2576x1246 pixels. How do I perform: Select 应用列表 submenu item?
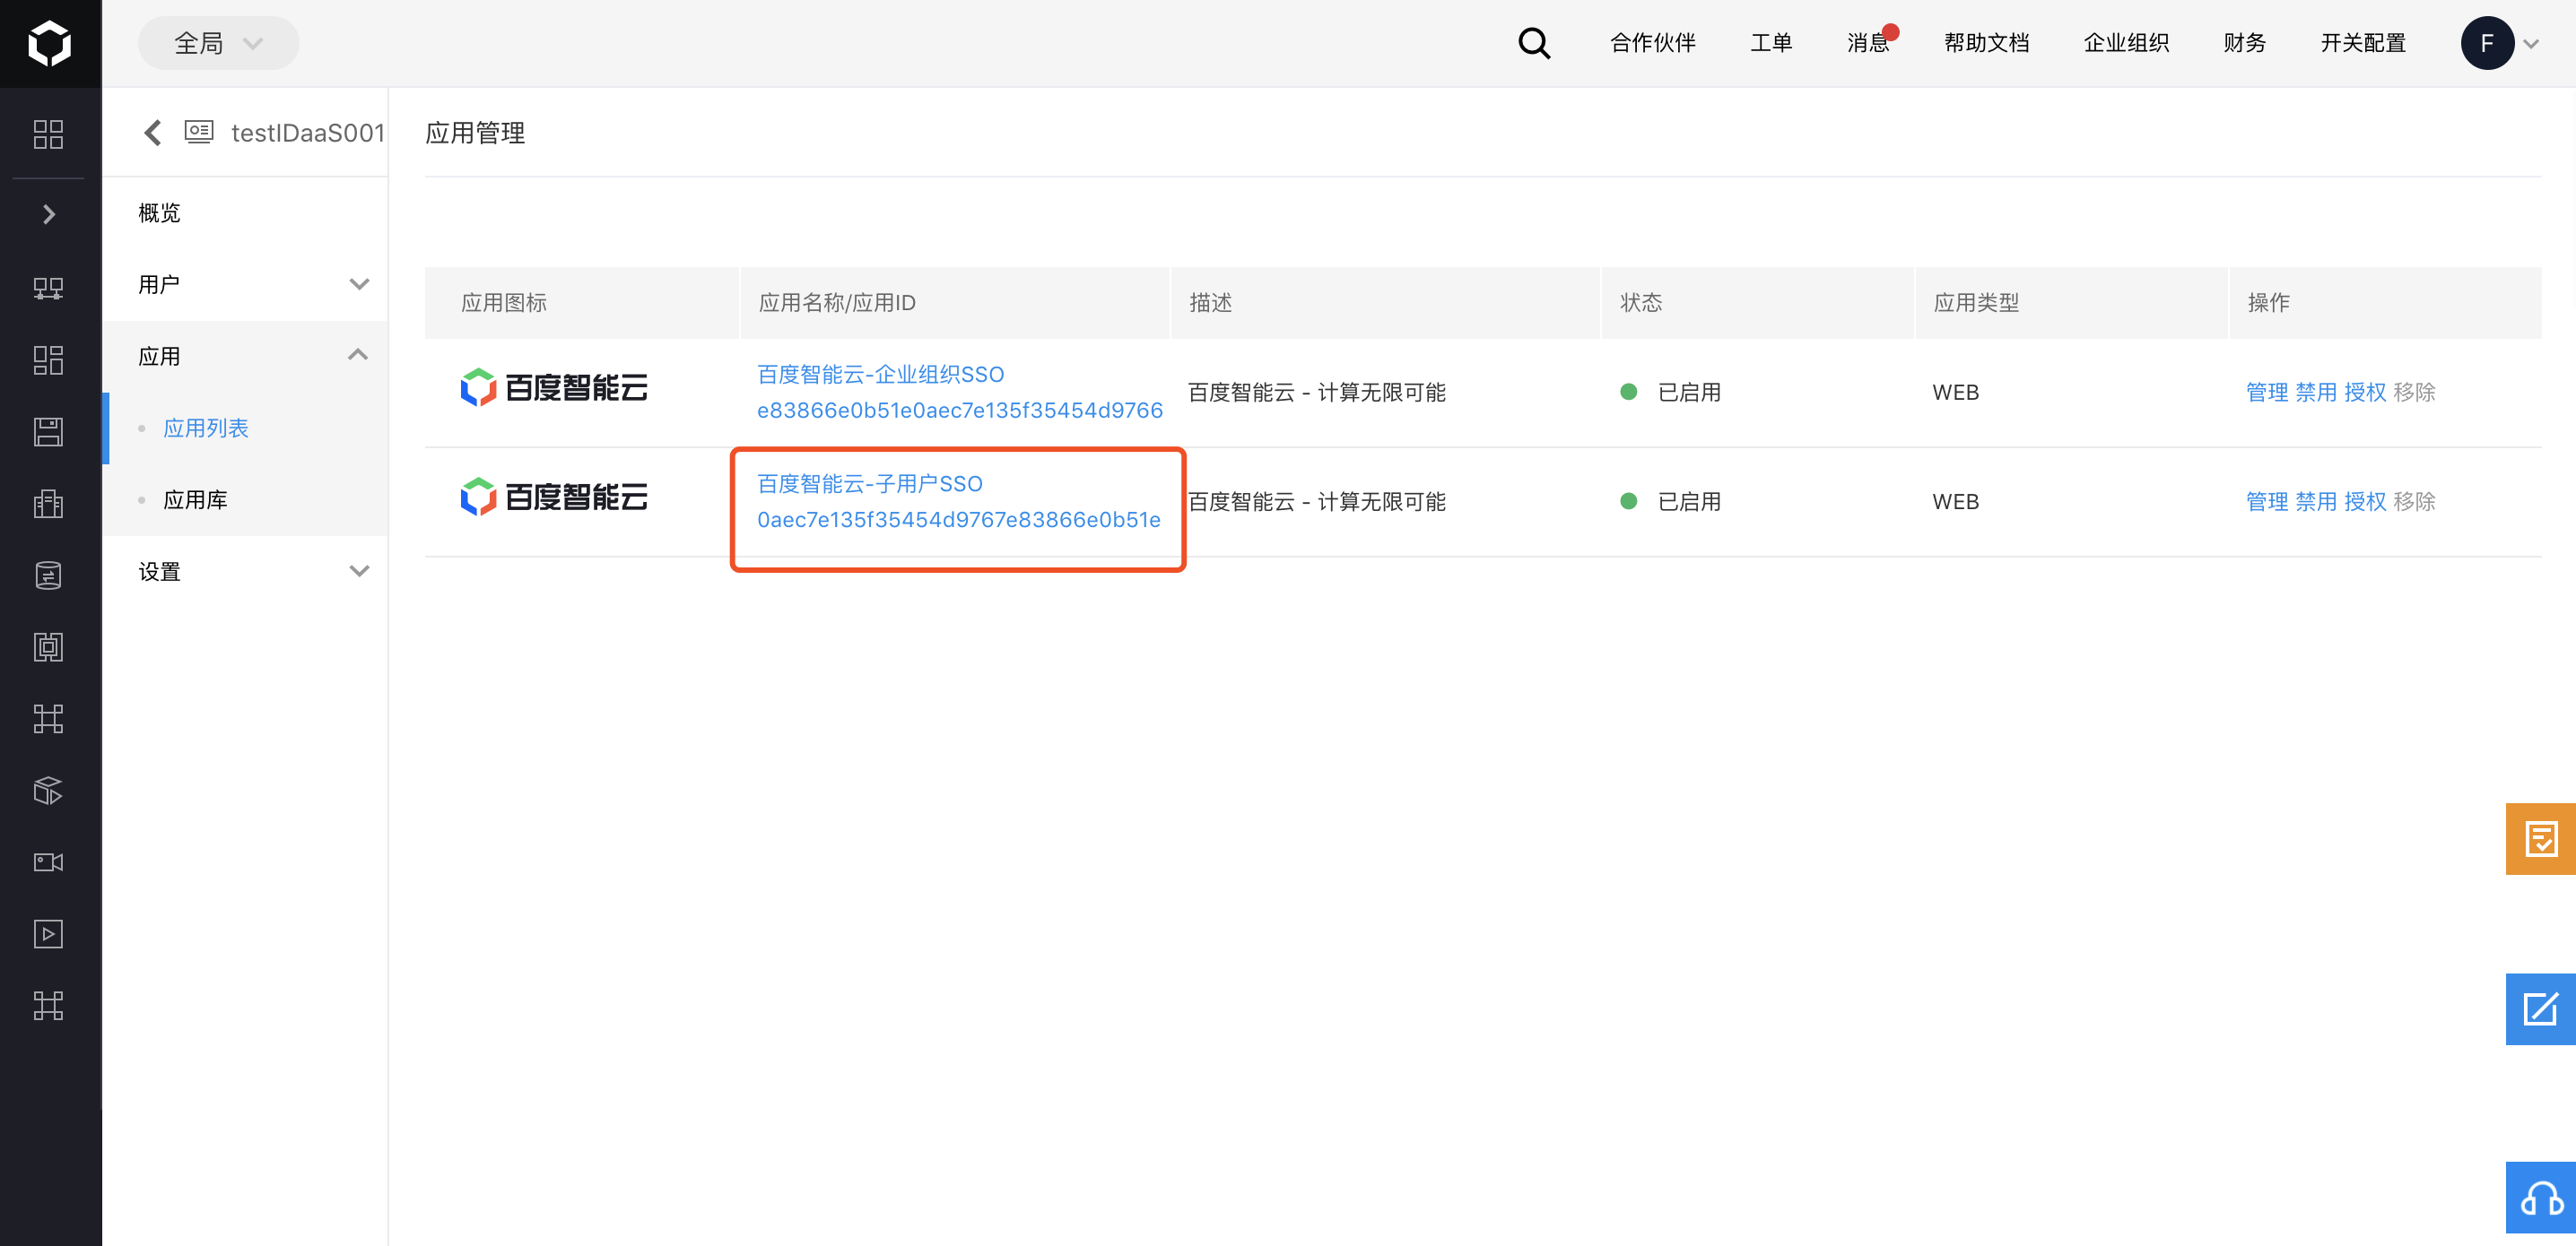click(206, 428)
